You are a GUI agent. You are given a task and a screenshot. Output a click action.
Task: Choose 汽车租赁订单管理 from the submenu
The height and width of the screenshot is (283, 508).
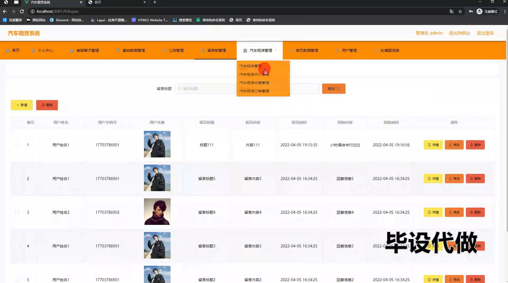254,91
